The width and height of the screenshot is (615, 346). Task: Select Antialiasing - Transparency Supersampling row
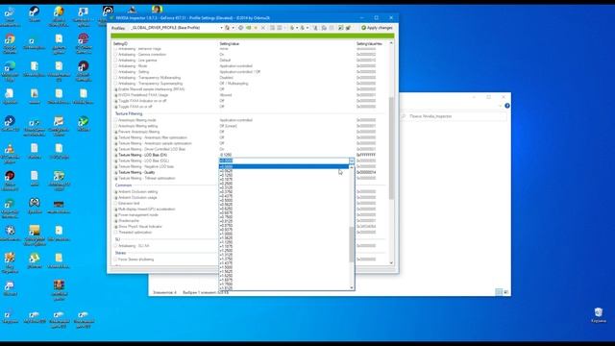point(250,84)
